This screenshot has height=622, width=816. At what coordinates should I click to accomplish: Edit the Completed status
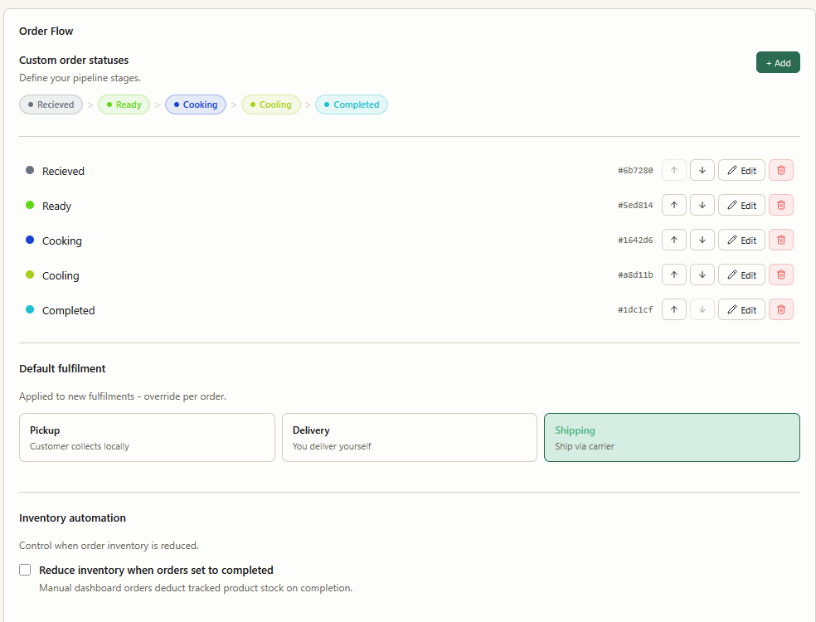[x=741, y=309]
